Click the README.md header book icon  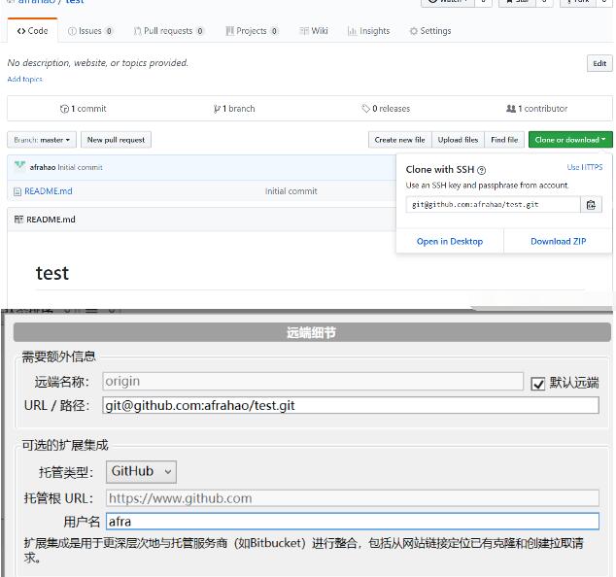(x=18, y=220)
